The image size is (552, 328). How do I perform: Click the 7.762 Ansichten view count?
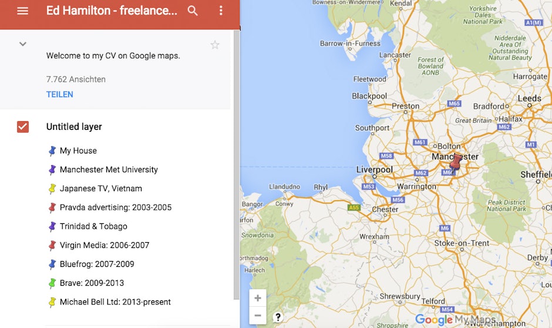(x=76, y=79)
